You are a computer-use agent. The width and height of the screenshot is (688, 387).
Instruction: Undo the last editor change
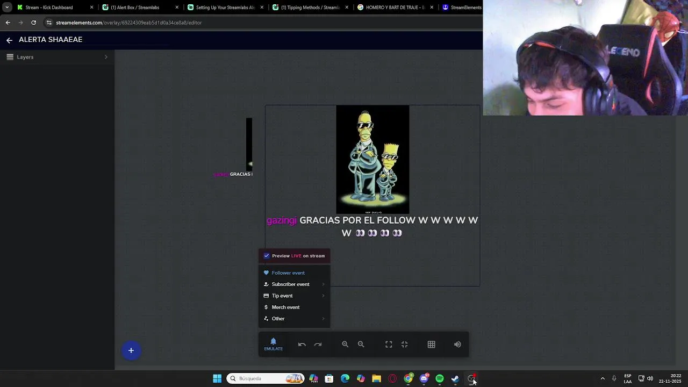302,345
